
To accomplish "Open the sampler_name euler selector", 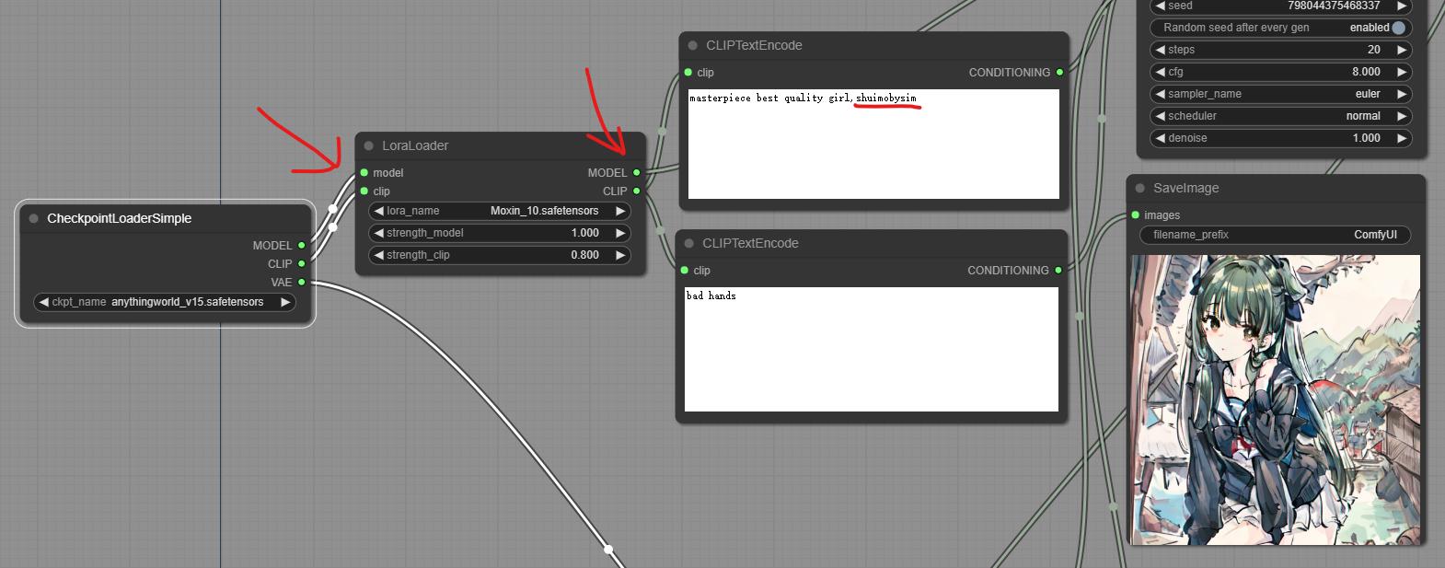I will [x=1279, y=94].
